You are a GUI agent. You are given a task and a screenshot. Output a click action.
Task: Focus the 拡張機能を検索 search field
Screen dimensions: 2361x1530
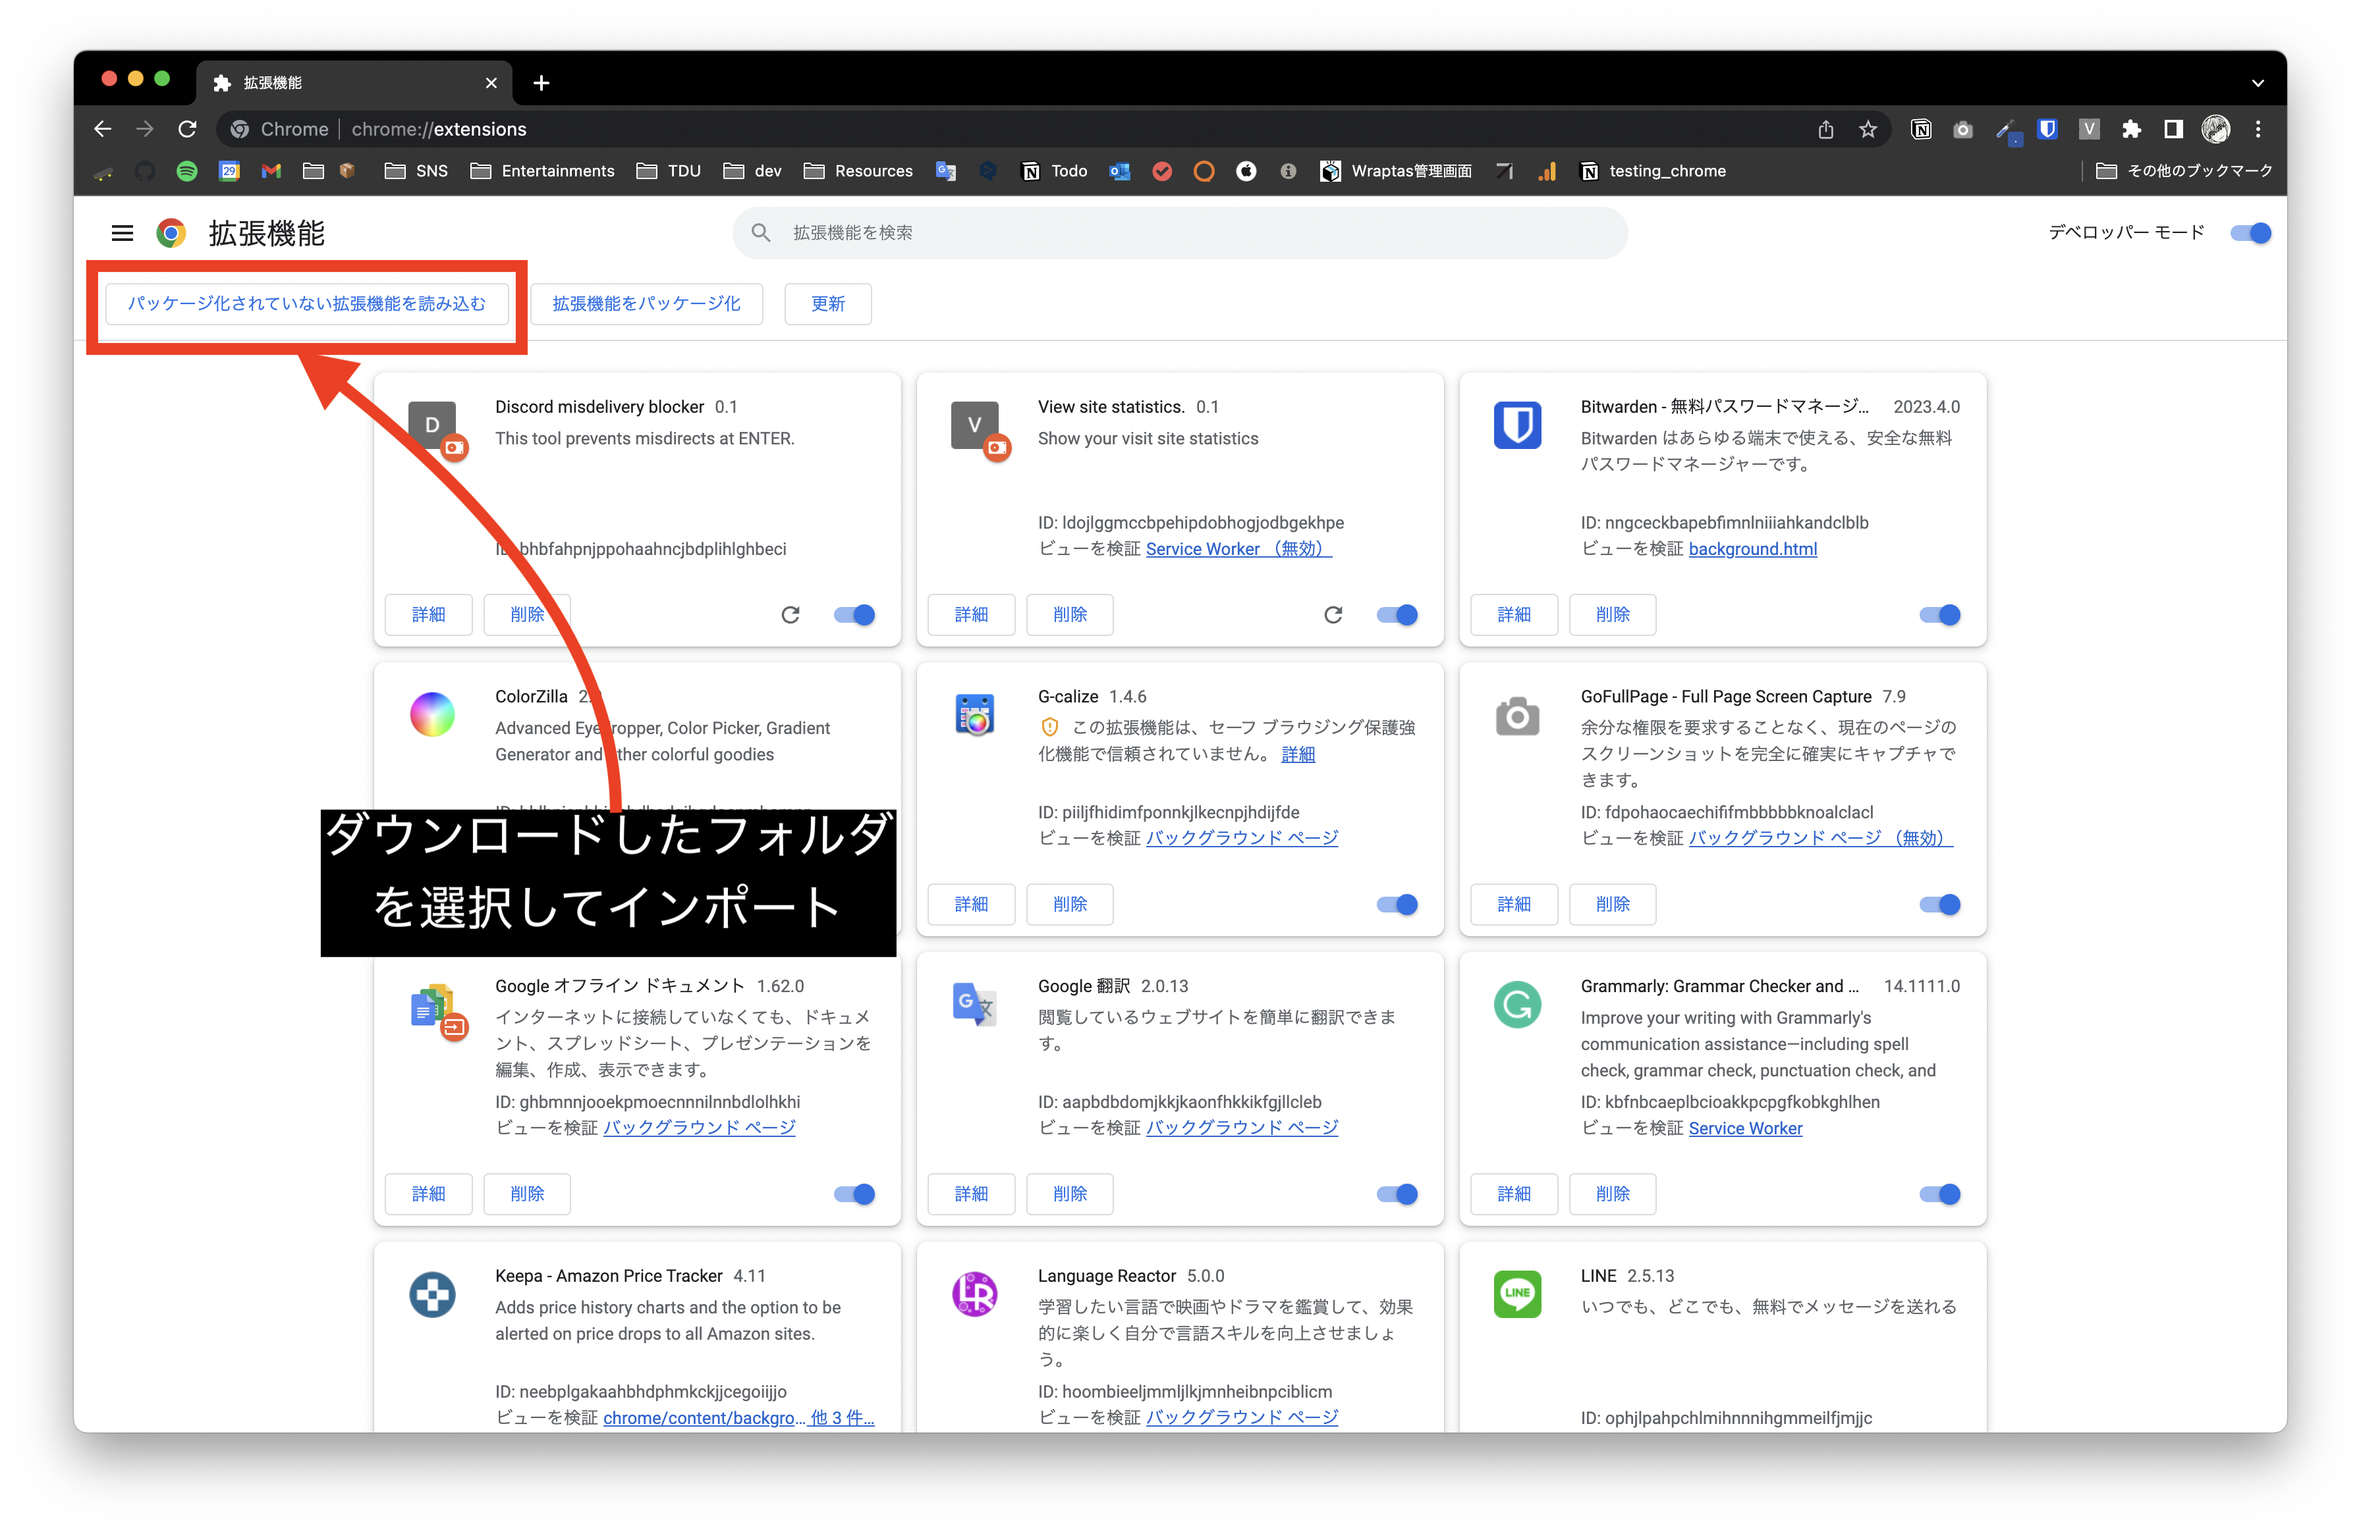coord(1180,233)
